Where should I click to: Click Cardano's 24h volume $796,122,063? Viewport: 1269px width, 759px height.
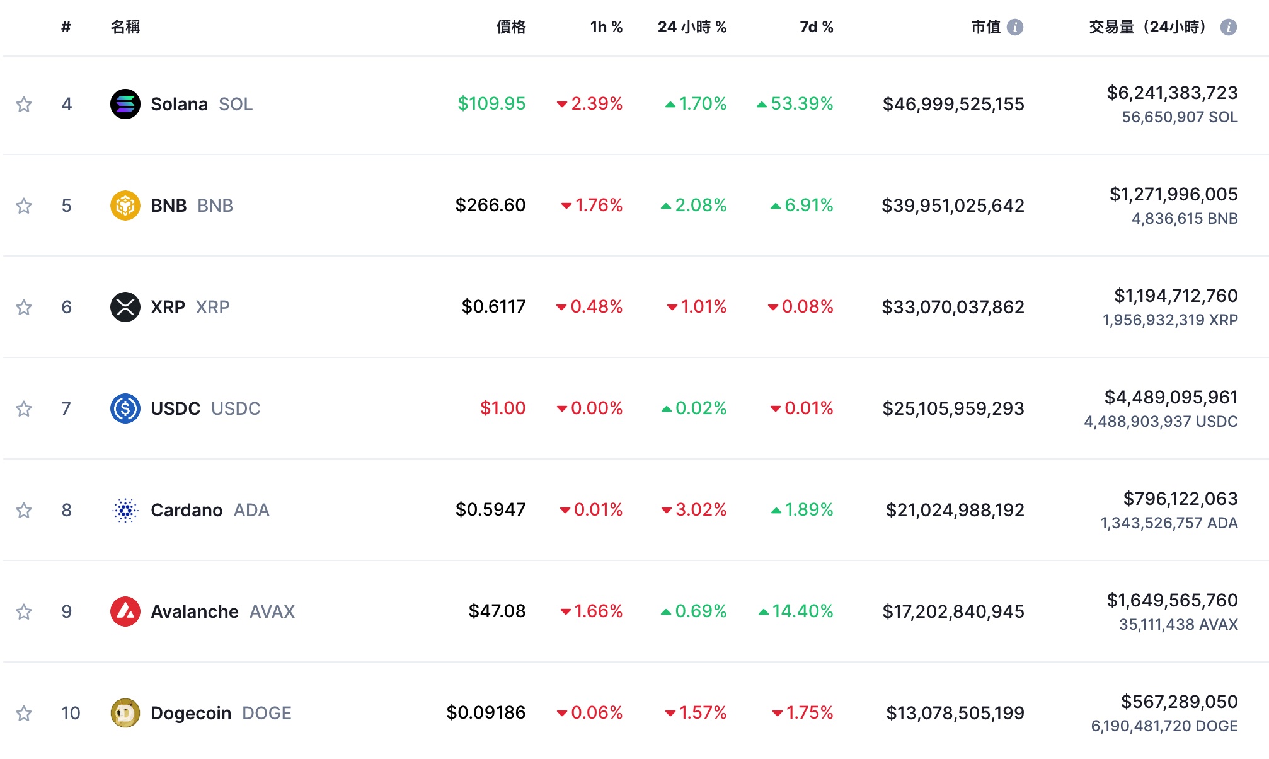point(1181,499)
